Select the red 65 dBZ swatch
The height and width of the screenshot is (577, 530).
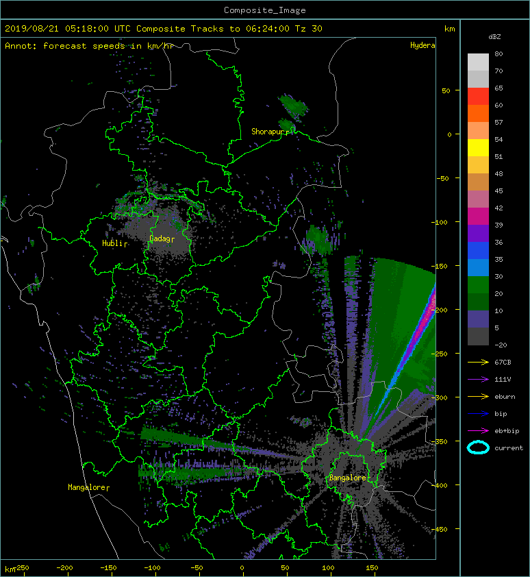[x=478, y=96]
